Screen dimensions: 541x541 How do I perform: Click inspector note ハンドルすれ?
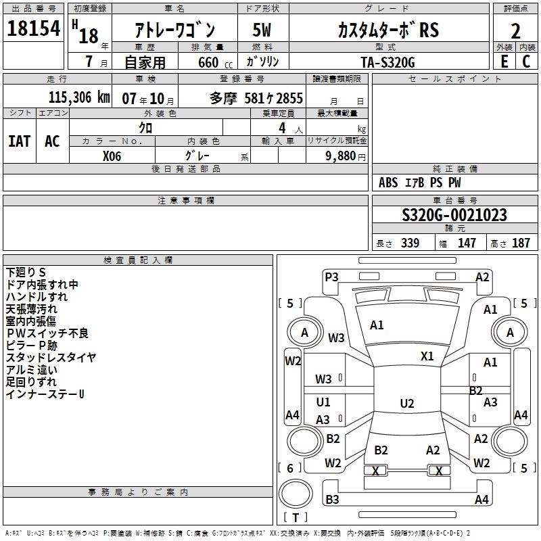click(37, 297)
